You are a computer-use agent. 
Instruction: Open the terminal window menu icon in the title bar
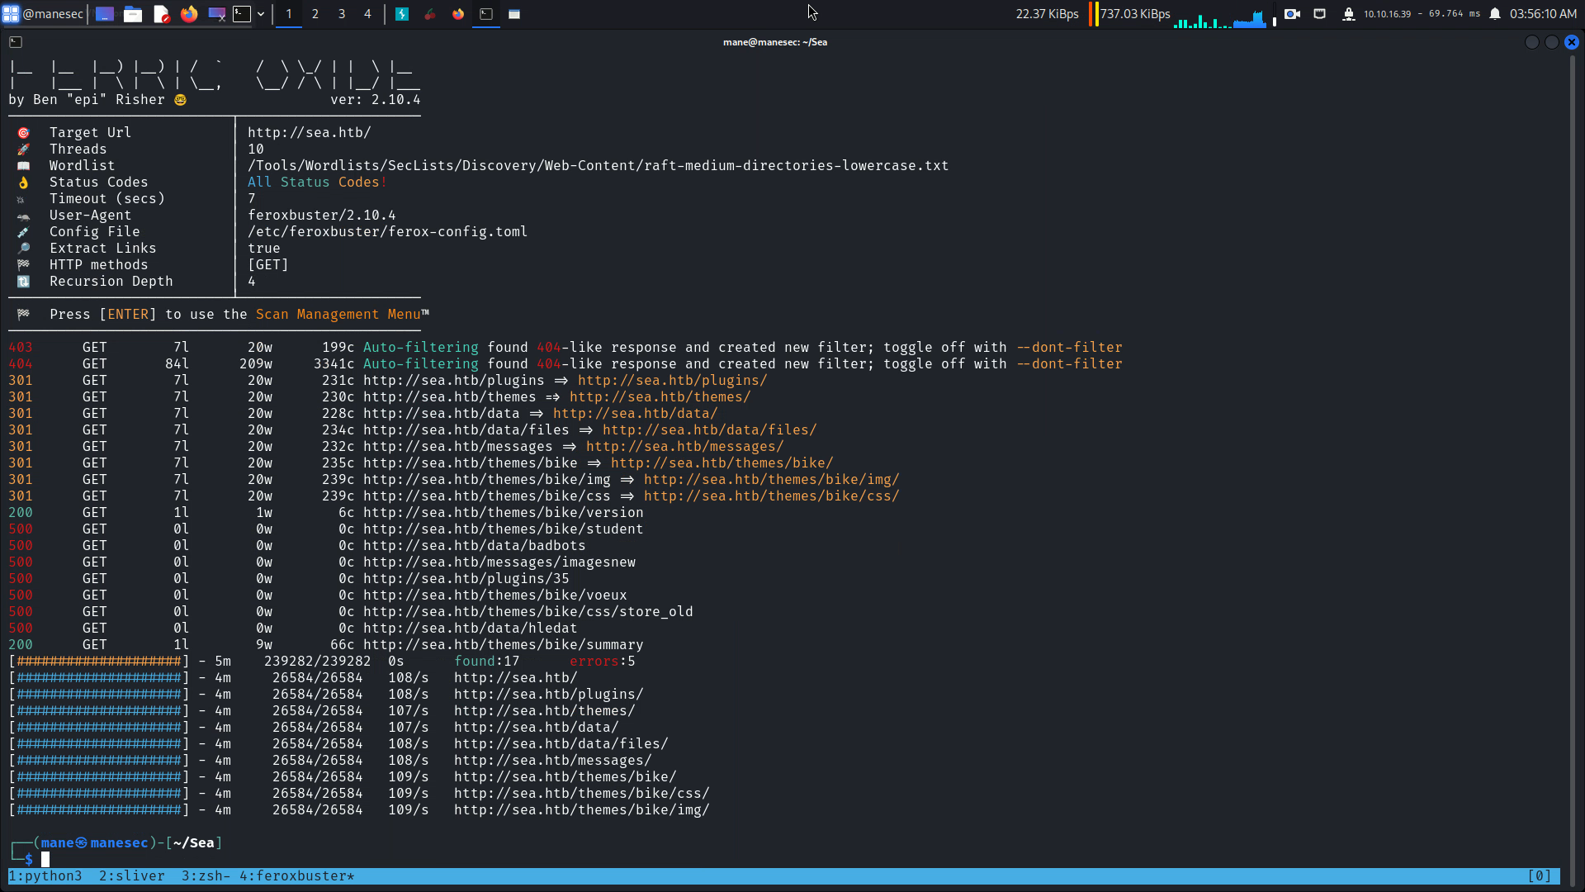(16, 42)
